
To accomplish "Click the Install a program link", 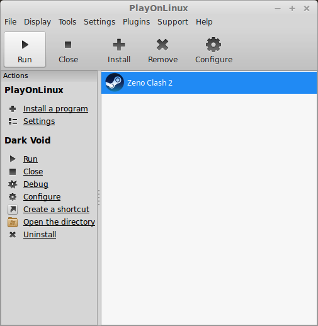I will [x=55, y=109].
